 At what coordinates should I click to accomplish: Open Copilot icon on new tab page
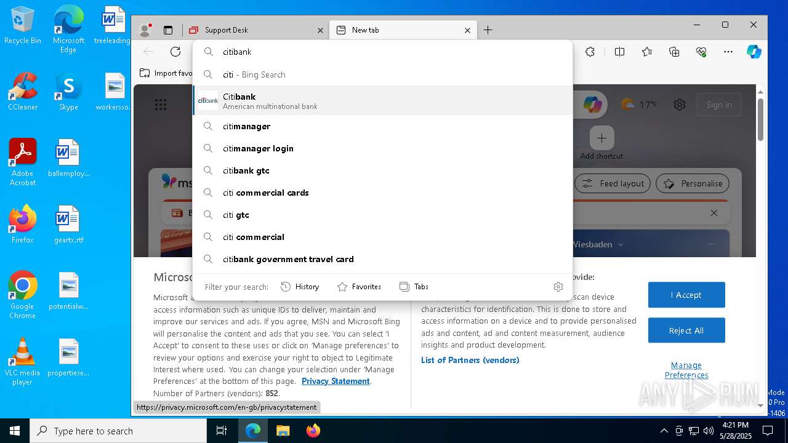coord(592,105)
